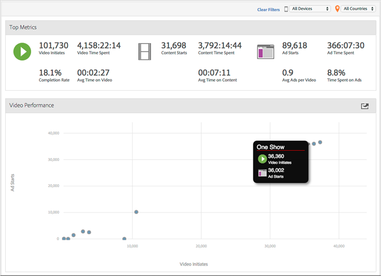381x276 pixels.
Task: Click the Ad Starts y-axis label
Action: tap(12, 182)
